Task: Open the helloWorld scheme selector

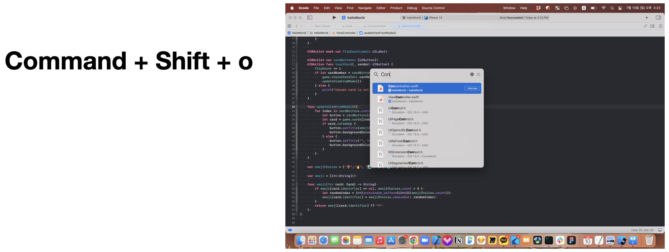Action: coord(411,18)
